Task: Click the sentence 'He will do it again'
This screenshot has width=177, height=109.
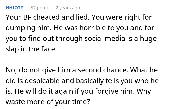Action: coord(44,91)
